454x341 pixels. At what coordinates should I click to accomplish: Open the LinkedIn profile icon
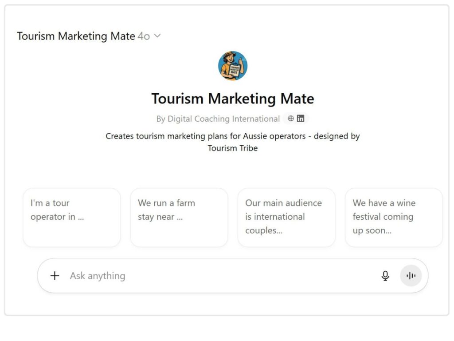(301, 119)
